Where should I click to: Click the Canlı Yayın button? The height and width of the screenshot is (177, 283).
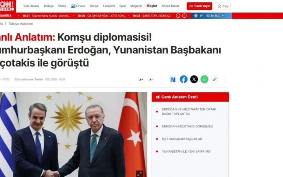[200, 6]
